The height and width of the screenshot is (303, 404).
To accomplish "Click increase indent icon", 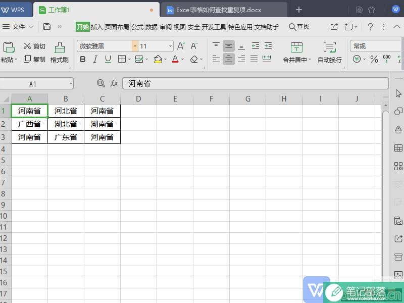I will click(x=268, y=46).
